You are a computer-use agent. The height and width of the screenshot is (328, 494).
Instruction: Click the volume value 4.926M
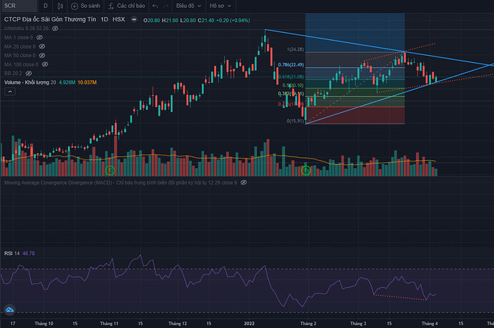point(67,82)
